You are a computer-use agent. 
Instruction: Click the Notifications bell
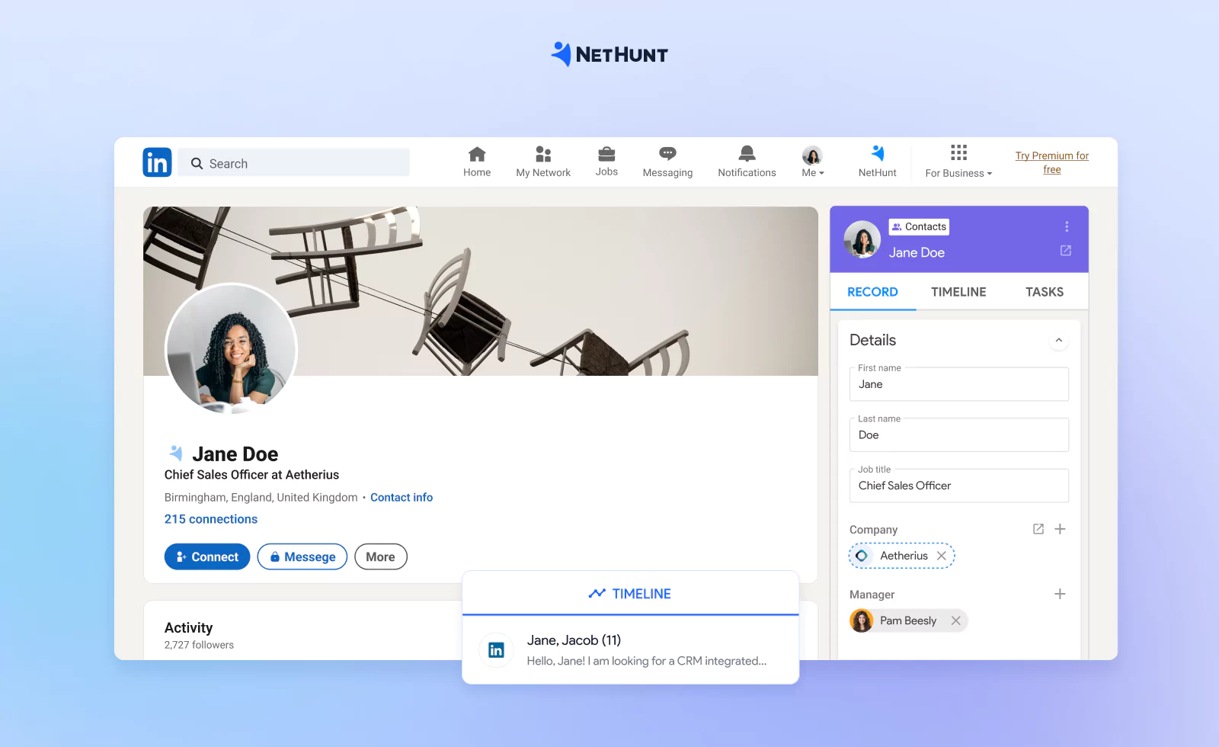tap(747, 160)
